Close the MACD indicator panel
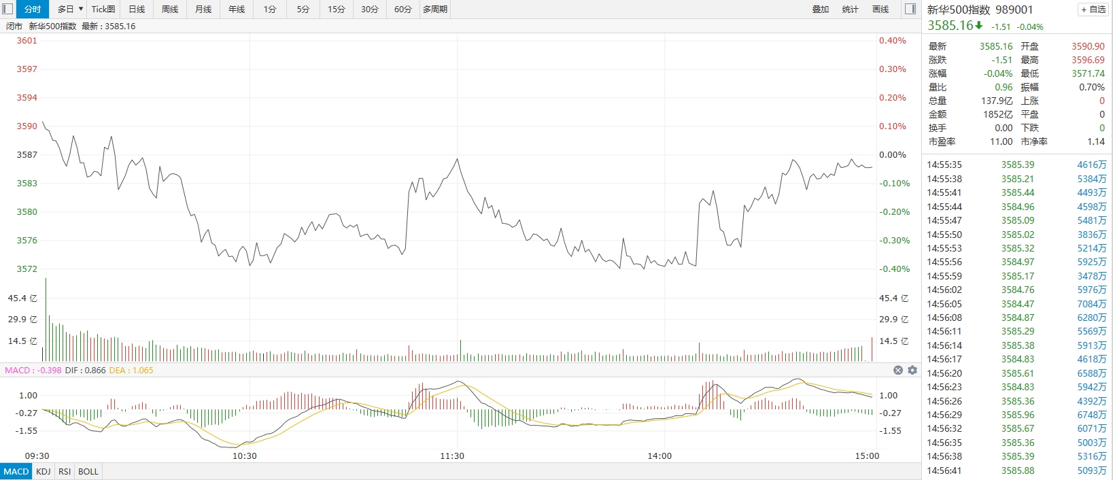 (898, 370)
